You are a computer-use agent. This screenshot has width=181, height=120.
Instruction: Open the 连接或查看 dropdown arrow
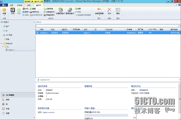pos(99,15)
